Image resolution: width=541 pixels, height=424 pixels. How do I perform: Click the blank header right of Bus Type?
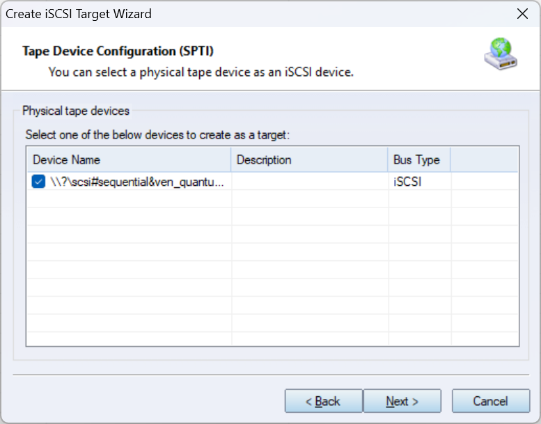(484, 159)
